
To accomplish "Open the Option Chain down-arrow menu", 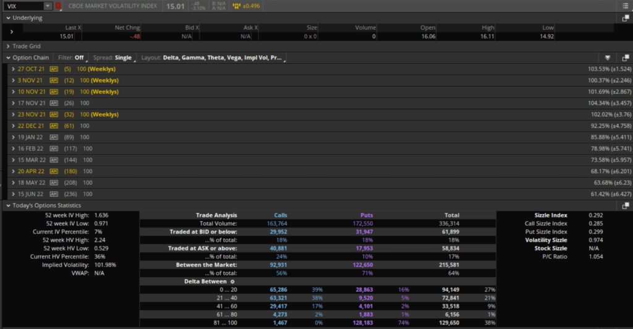I will pyautogui.click(x=608, y=58).
